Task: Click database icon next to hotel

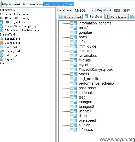Action: (75, 37)
